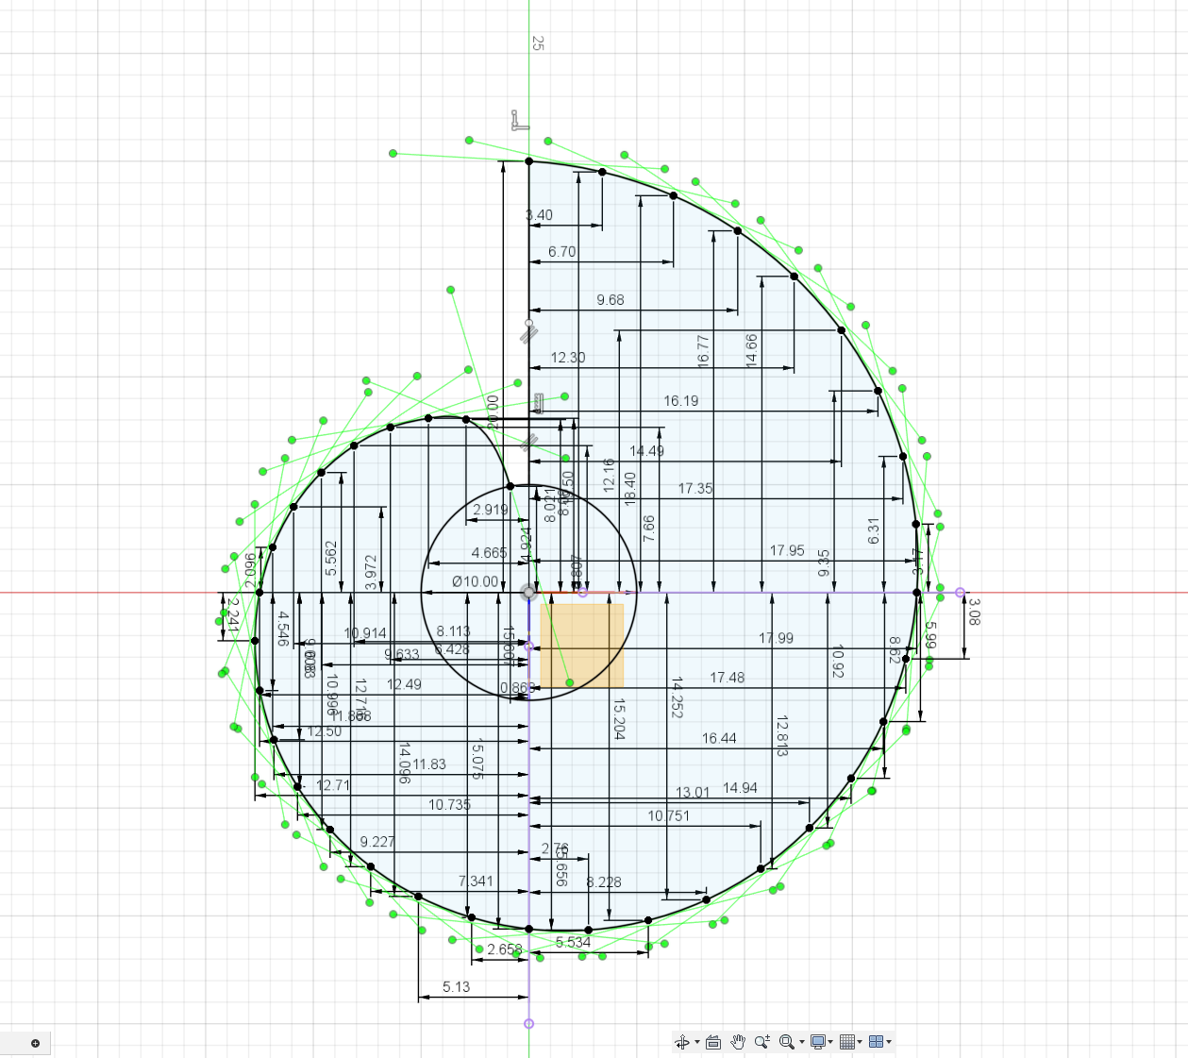The height and width of the screenshot is (1058, 1188).
Task: Click the Grid and Snaps icon
Action: pos(847,1041)
